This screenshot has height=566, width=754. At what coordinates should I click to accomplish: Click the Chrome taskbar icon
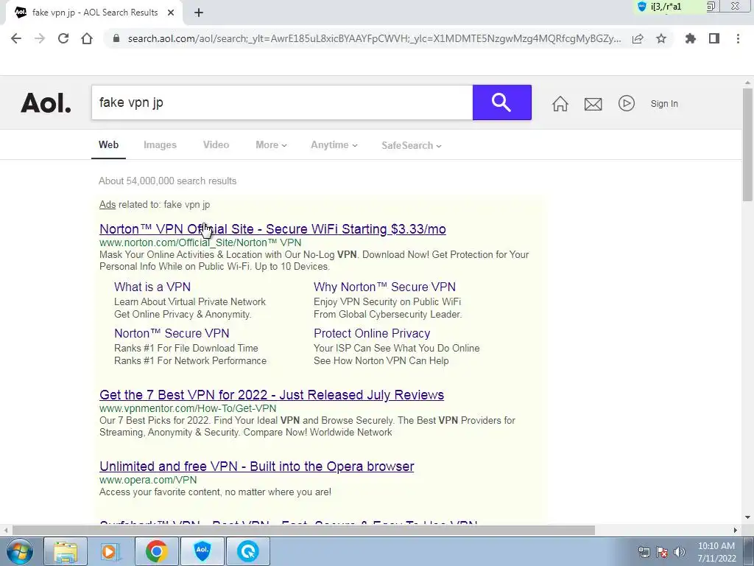pos(156,551)
